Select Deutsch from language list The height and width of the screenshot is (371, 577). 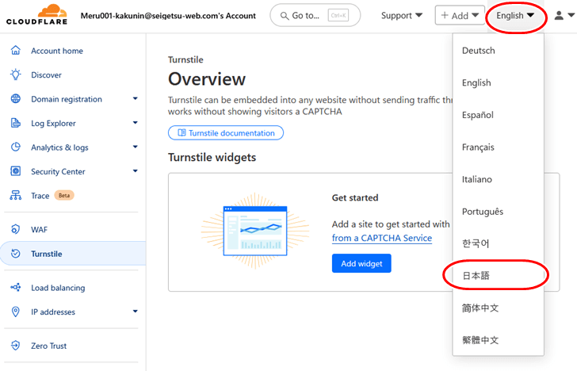point(498,51)
